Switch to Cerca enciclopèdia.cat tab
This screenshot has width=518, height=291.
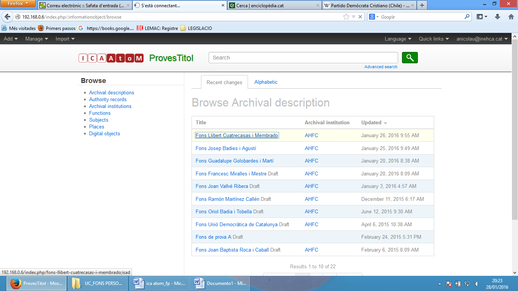(274, 6)
